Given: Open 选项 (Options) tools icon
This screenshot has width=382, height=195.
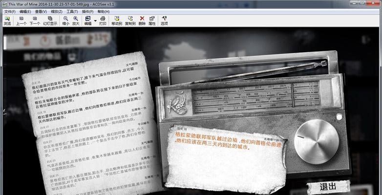Looking at the screenshot, I should pyautogui.click(x=164, y=21).
